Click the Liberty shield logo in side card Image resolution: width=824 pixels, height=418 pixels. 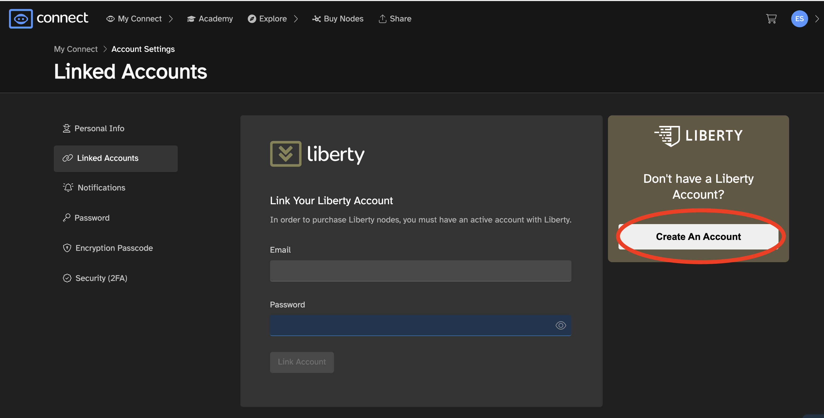667,136
